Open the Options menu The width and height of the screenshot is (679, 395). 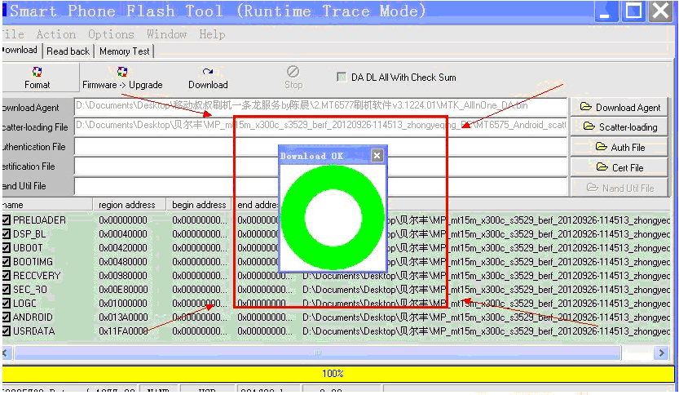(x=111, y=34)
